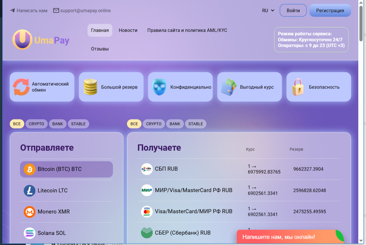Choose Monero XMR to send
The height and width of the screenshot is (245, 366).
click(x=66, y=212)
